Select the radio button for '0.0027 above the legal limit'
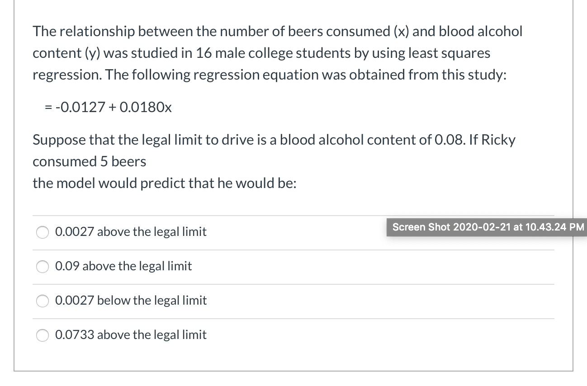This screenshot has height=386, width=587. [x=42, y=232]
